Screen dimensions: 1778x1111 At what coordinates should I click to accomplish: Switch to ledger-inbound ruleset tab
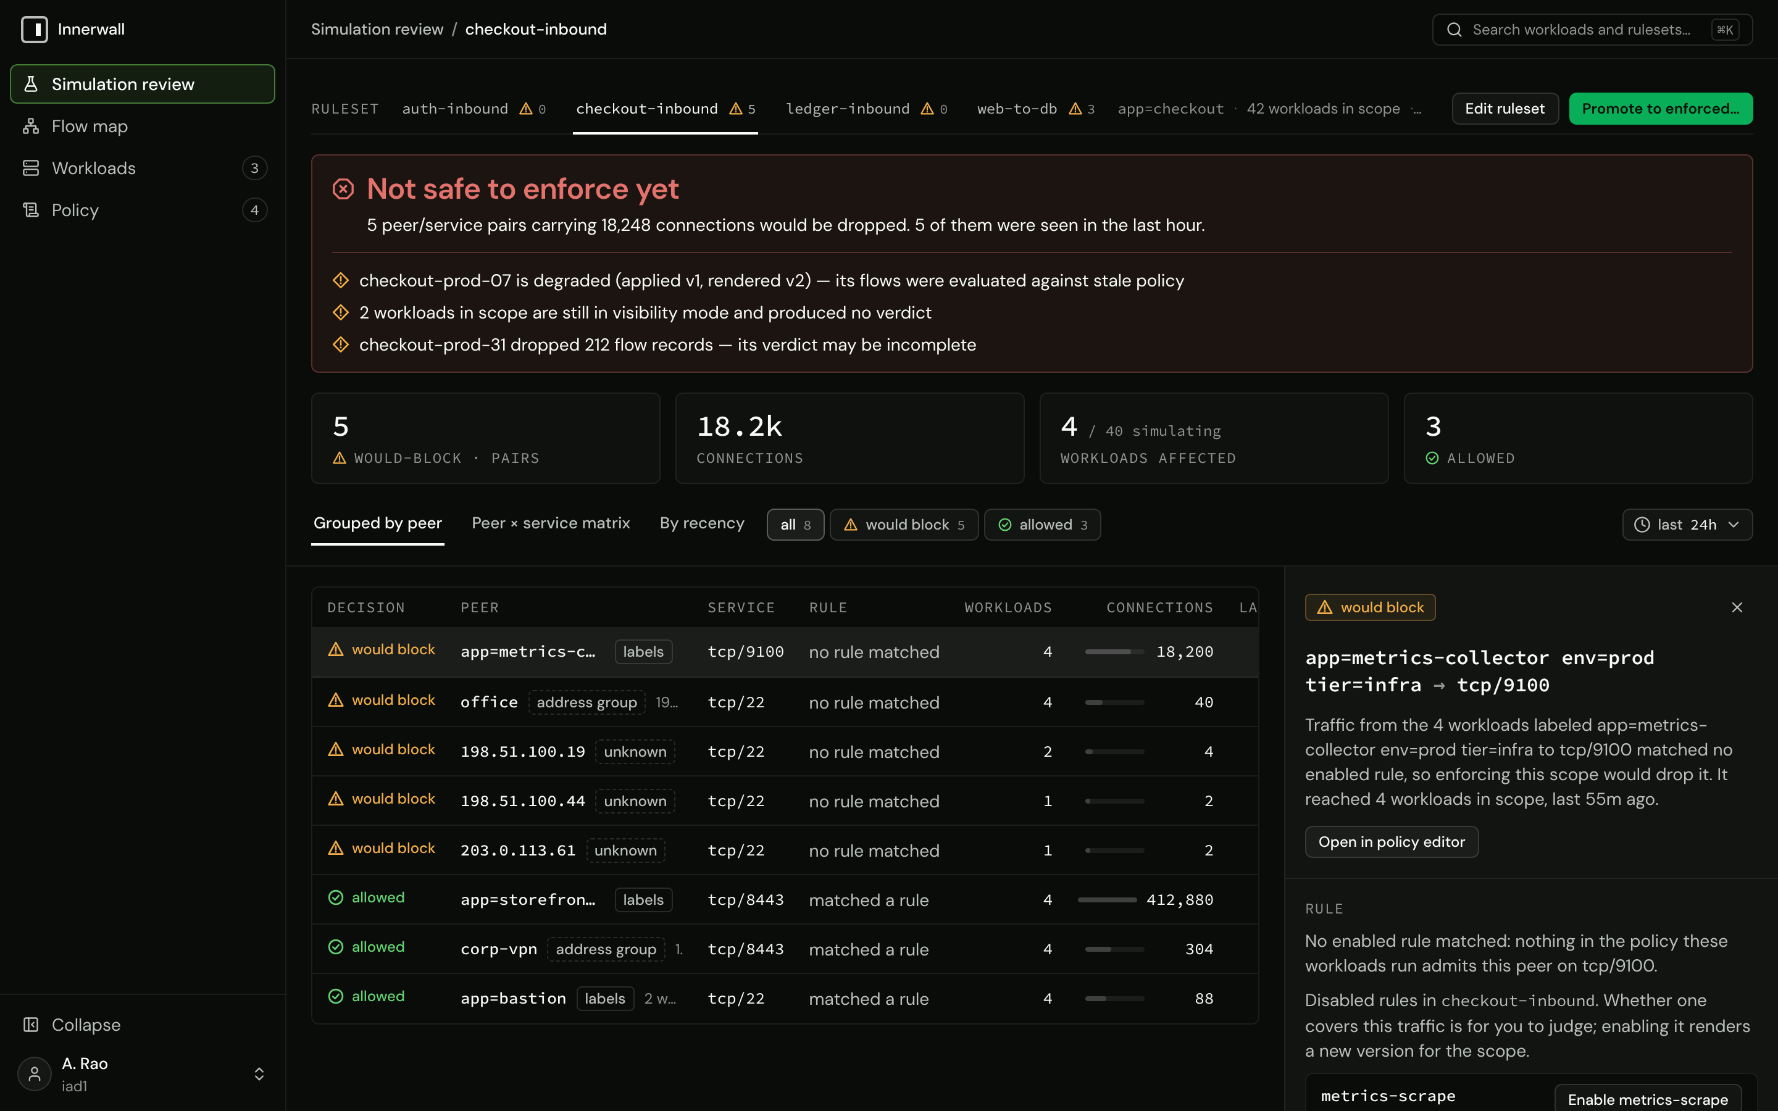(x=866, y=109)
